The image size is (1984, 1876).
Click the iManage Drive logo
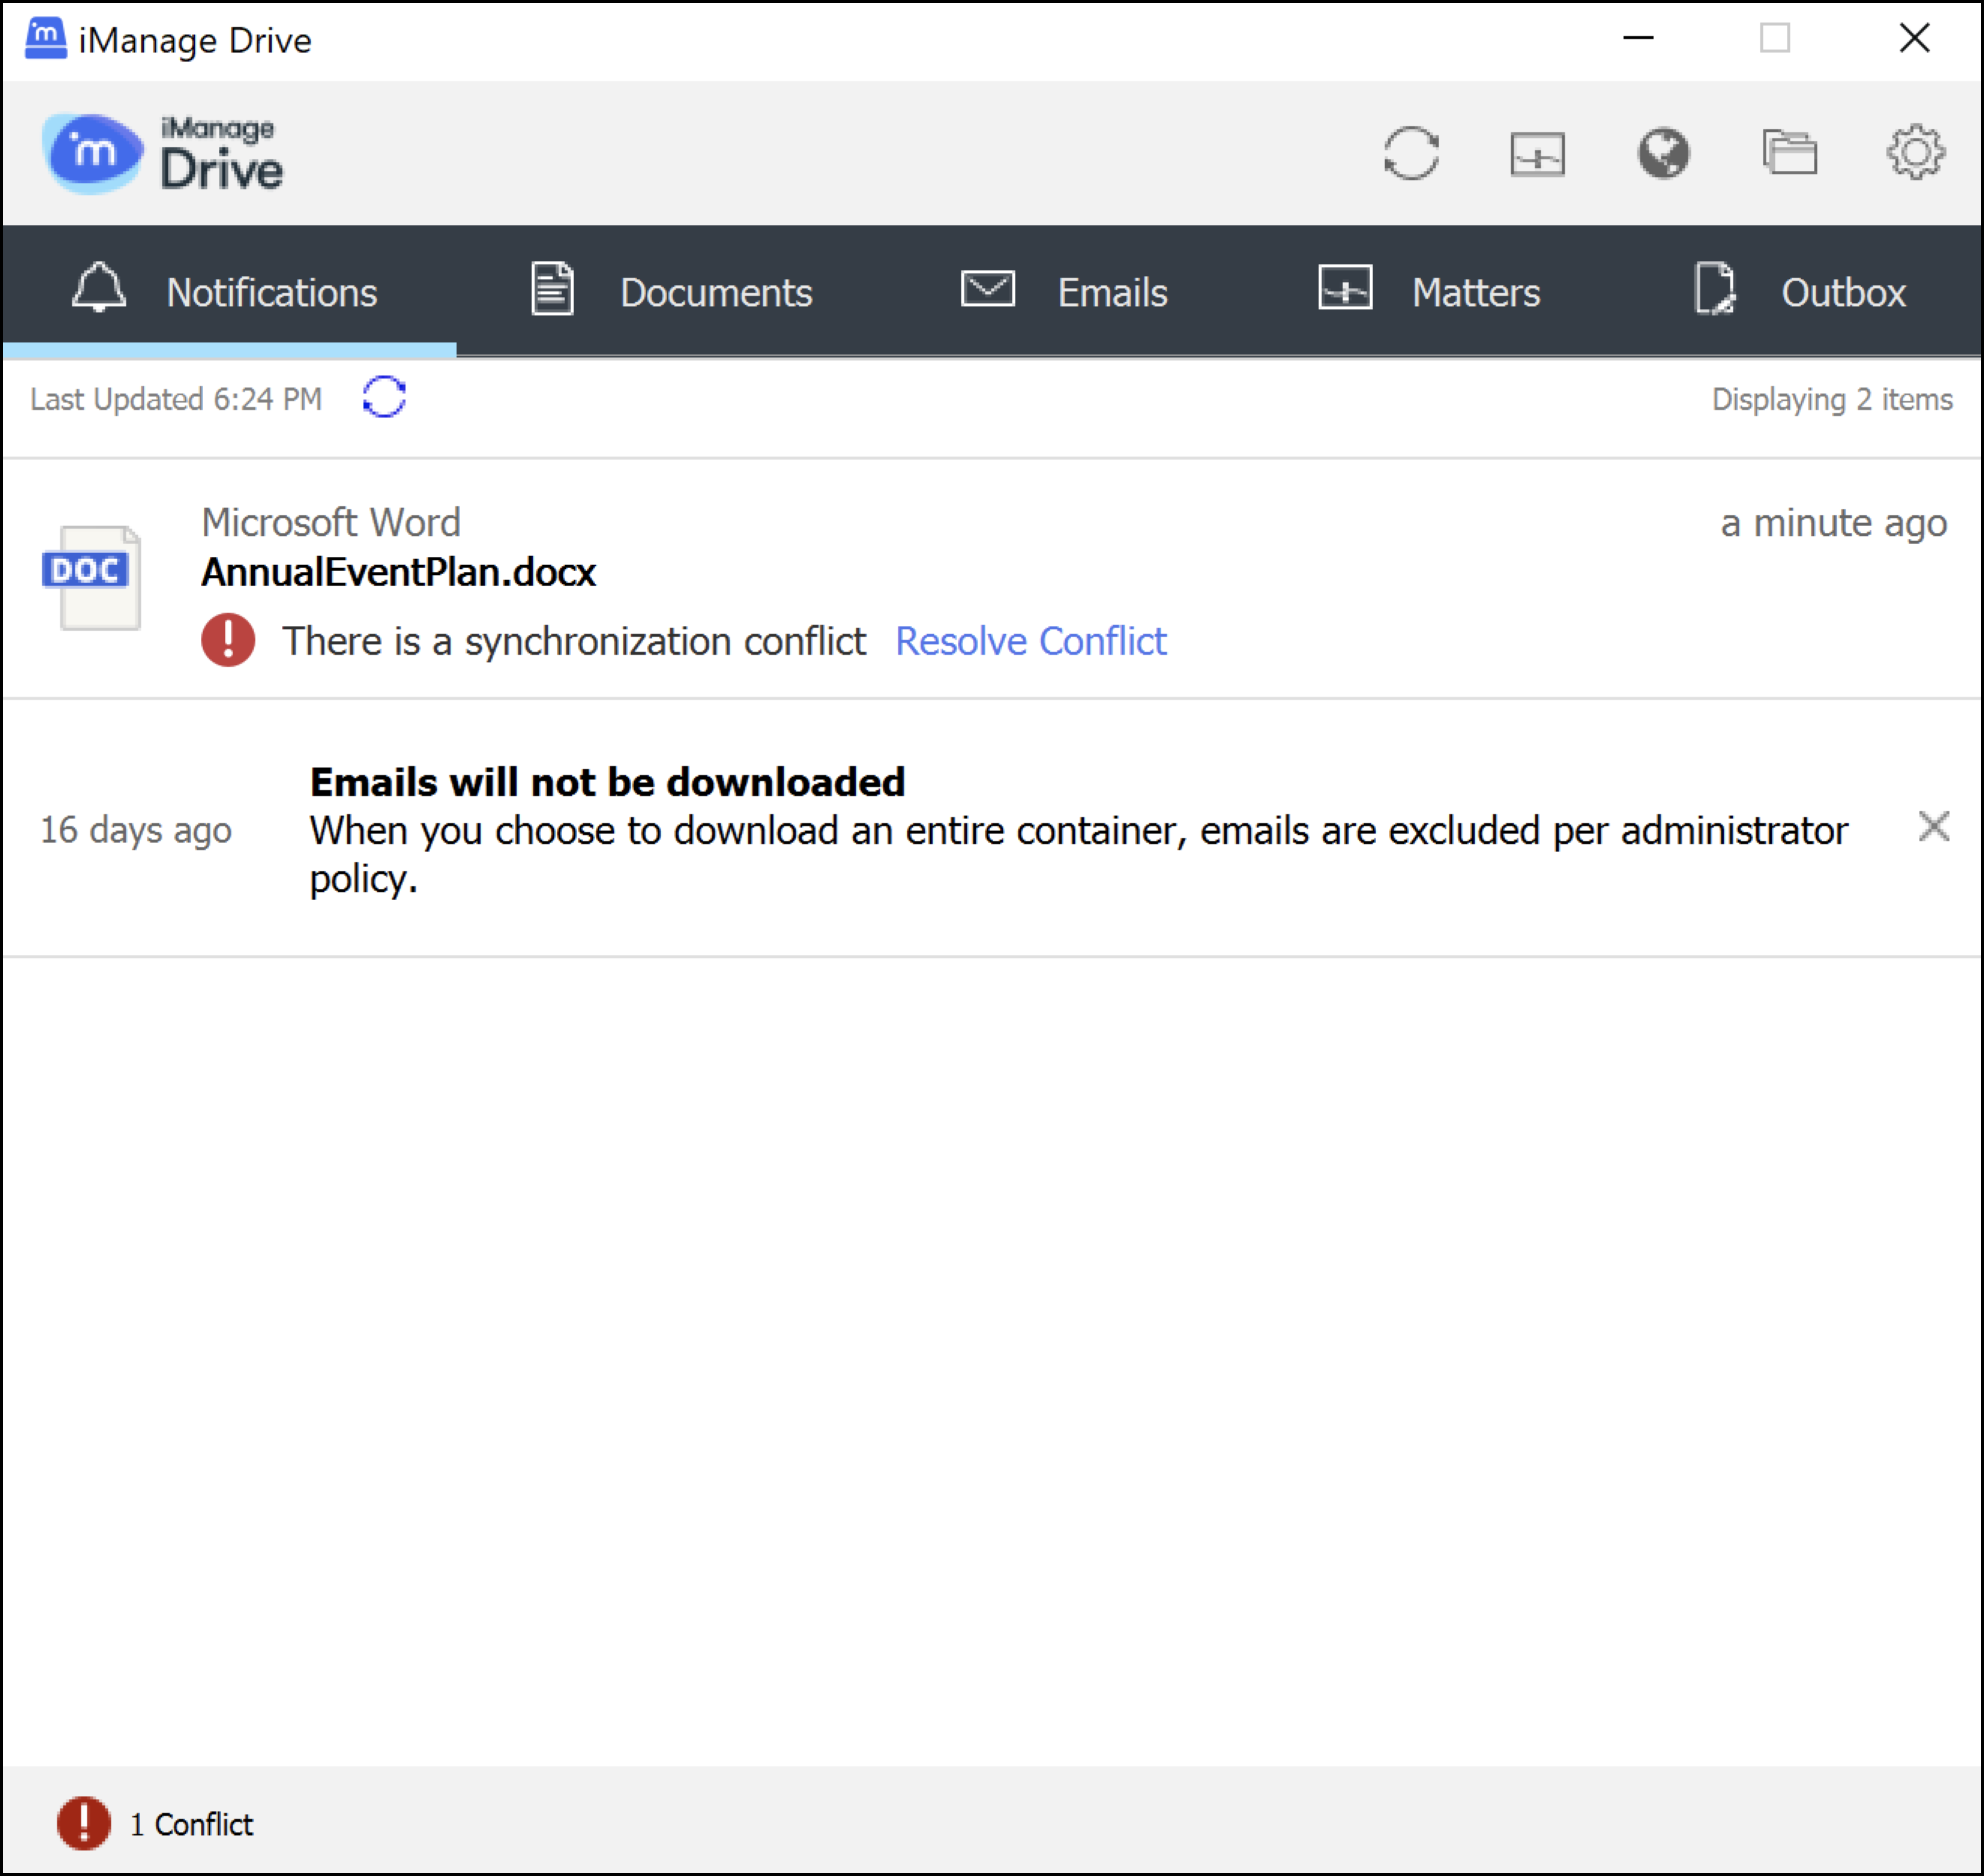point(163,153)
